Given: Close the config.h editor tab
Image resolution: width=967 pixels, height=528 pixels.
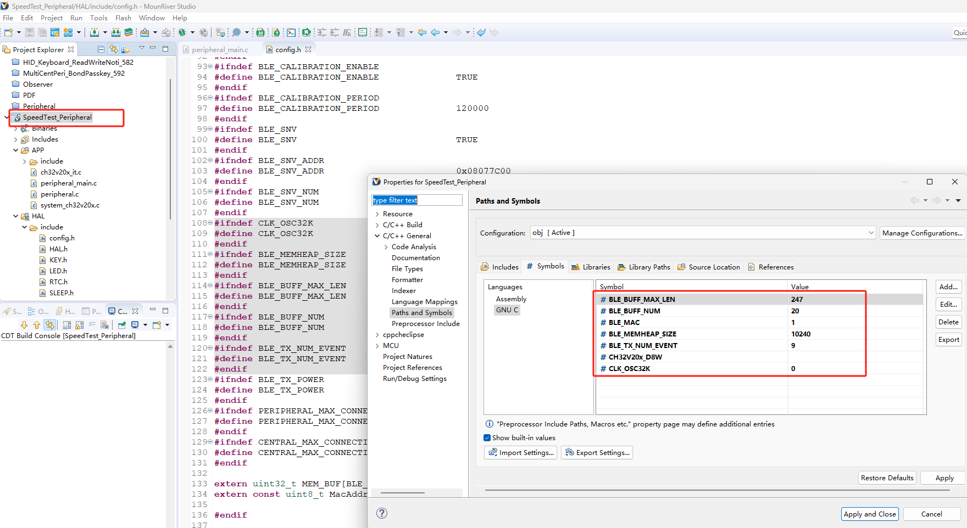Looking at the screenshot, I should [x=308, y=49].
